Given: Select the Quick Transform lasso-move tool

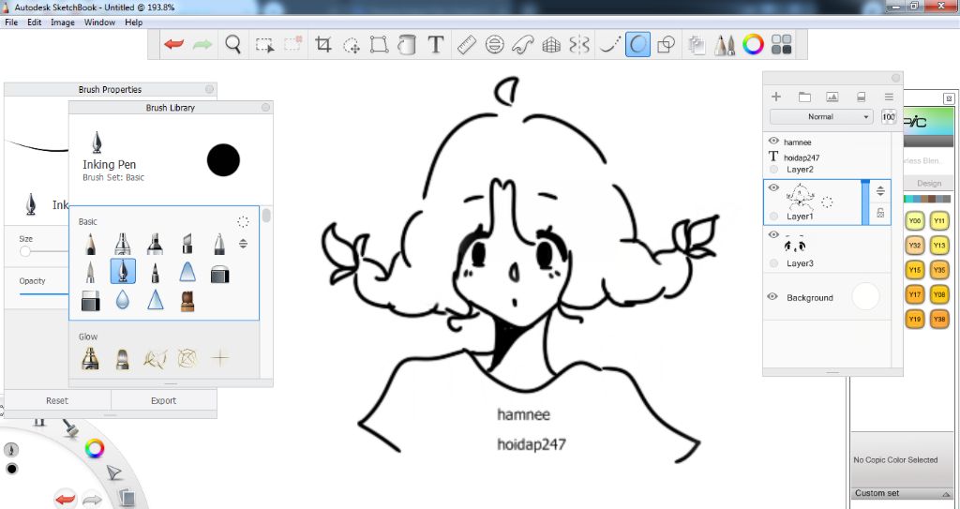Looking at the screenshot, I should [x=352, y=45].
